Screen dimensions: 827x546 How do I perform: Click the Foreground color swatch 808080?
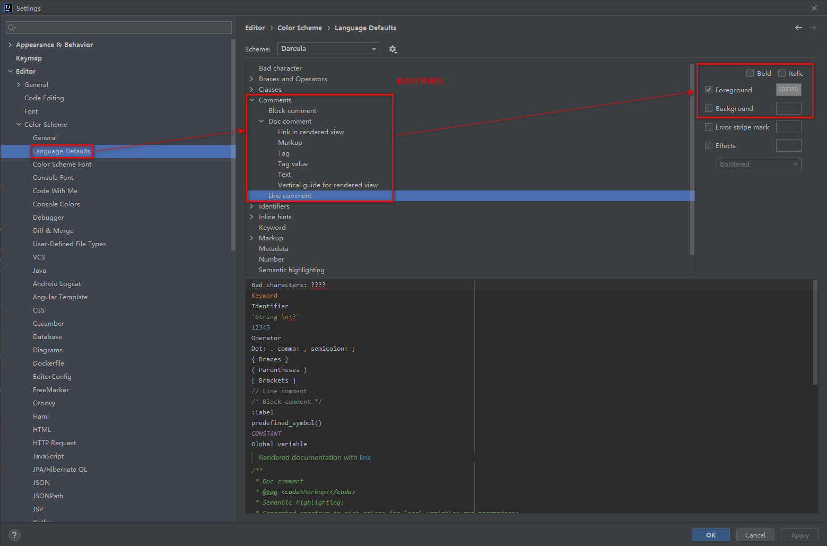[x=788, y=90]
